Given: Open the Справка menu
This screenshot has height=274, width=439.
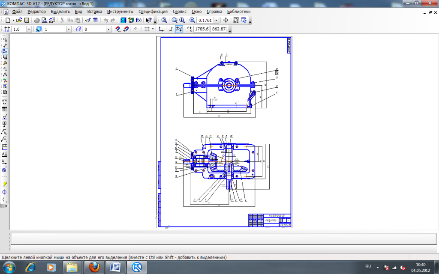Looking at the screenshot, I should click(x=214, y=12).
